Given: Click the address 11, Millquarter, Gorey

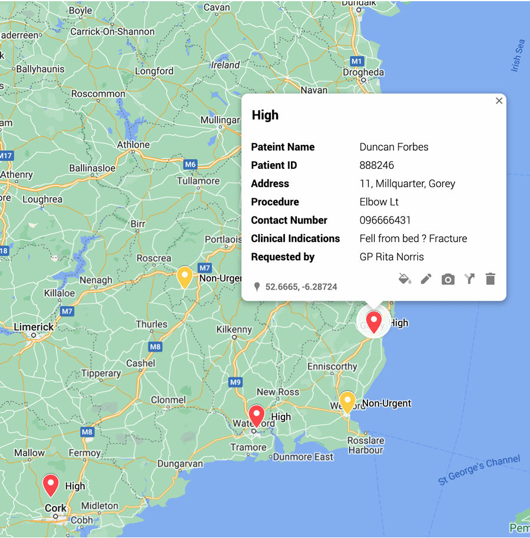Looking at the screenshot, I should pos(407,184).
